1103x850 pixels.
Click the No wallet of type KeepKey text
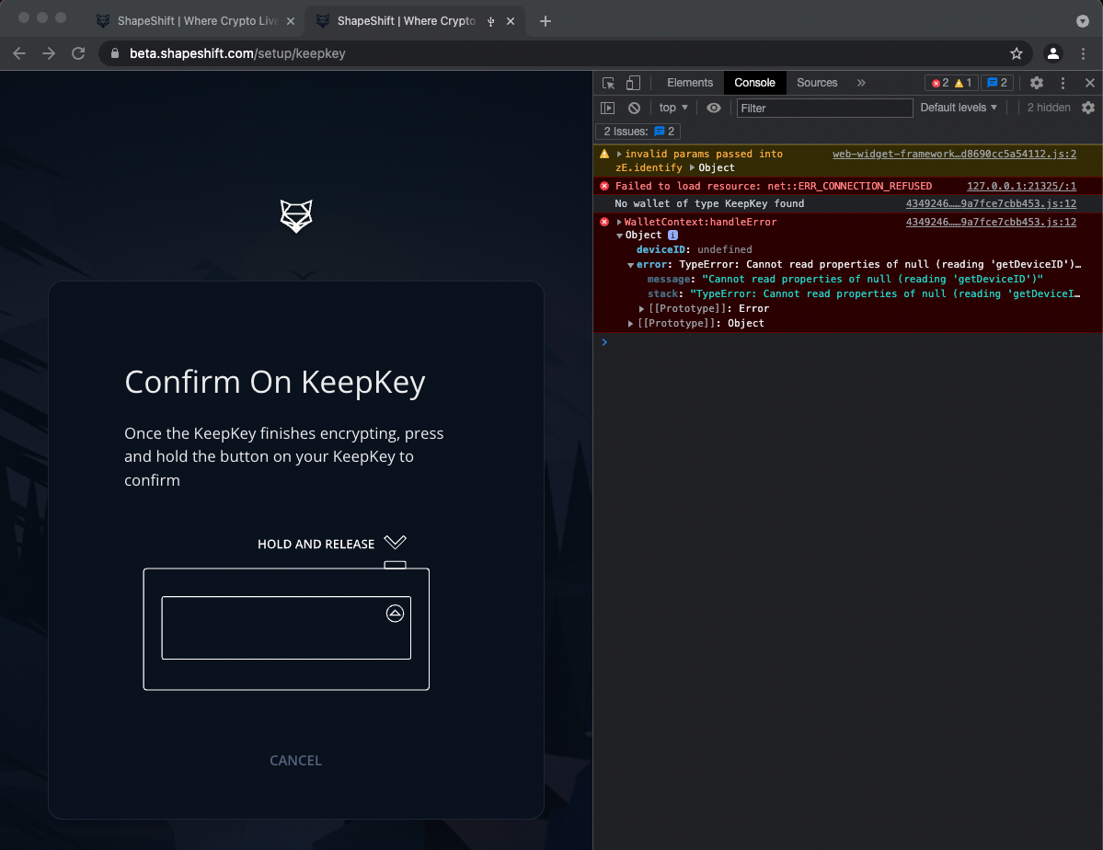click(709, 203)
